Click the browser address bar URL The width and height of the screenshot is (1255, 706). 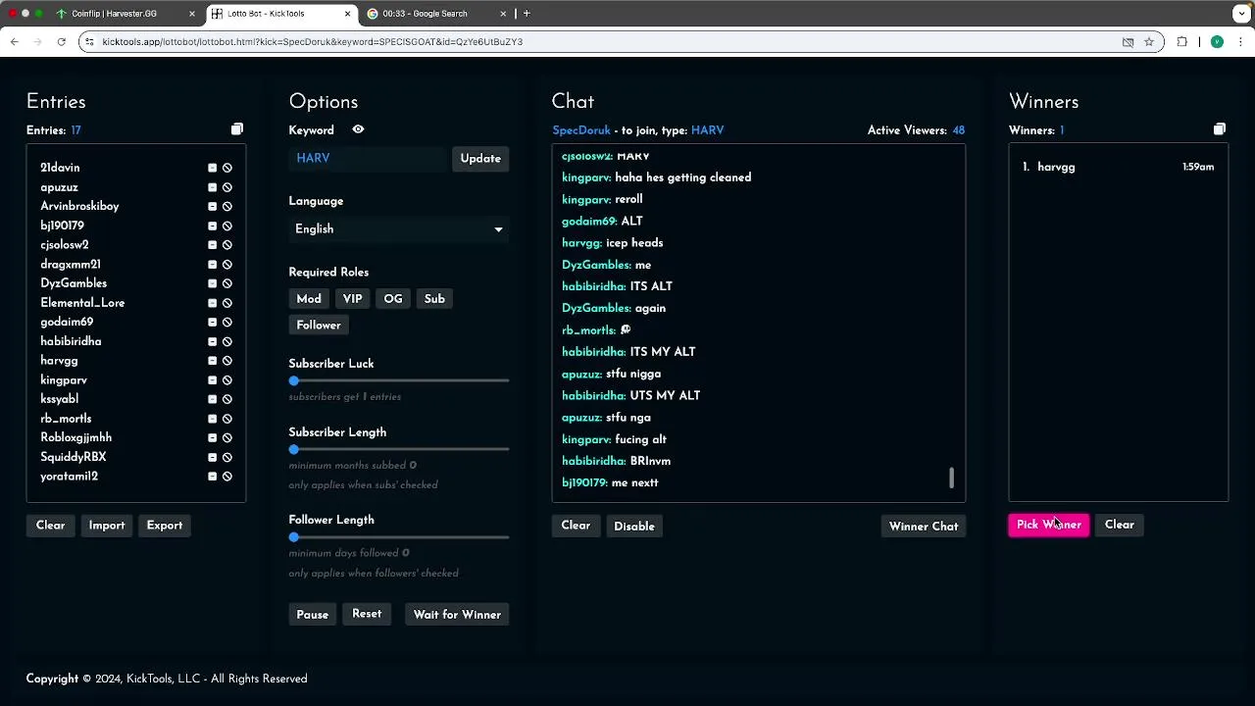coord(313,42)
